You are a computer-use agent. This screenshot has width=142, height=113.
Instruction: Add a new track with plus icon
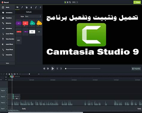[6, 77]
